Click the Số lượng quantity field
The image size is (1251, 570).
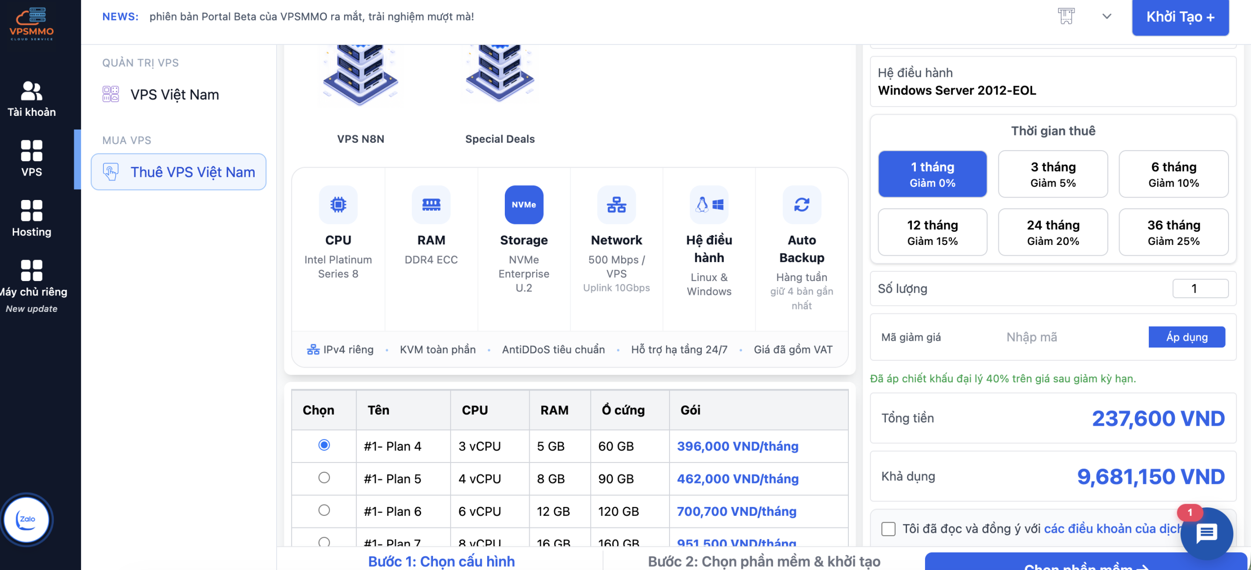click(x=1200, y=288)
